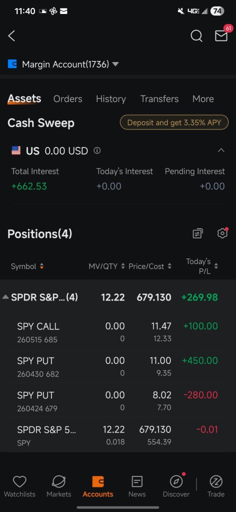Toggle sort on Today's P/L column
This screenshot has width=236, height=512.
pos(202,266)
